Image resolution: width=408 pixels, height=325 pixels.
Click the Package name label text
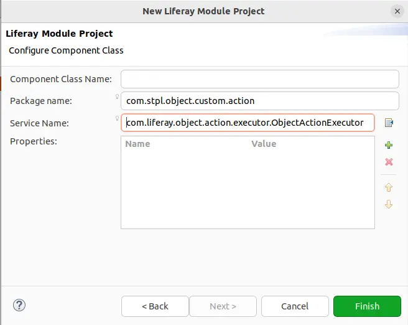(x=41, y=101)
